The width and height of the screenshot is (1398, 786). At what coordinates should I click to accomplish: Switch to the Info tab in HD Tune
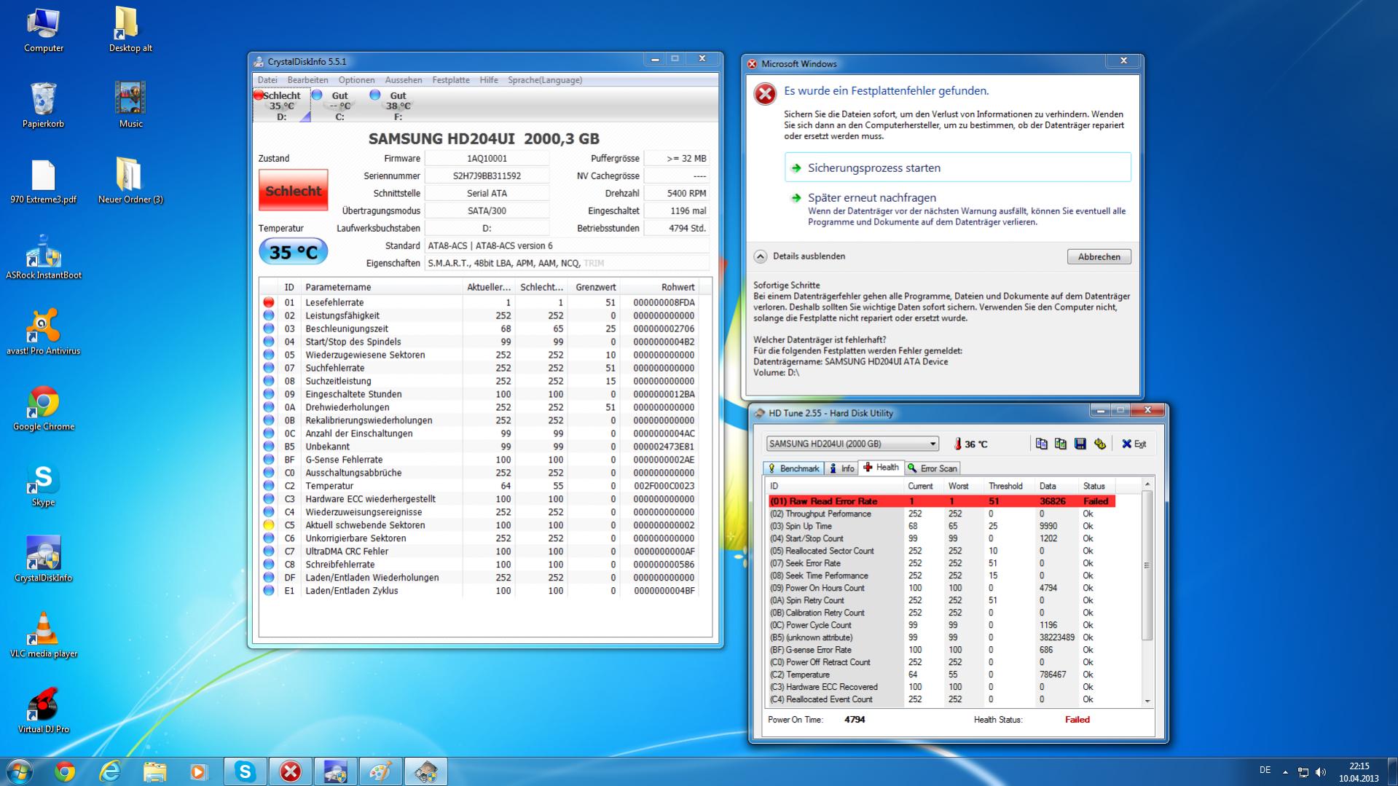[x=841, y=468]
